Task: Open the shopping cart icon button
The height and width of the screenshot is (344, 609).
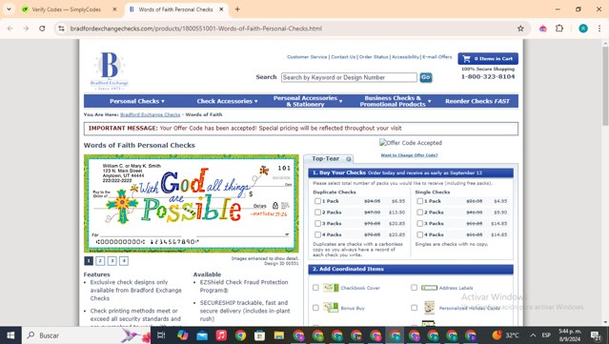Action: pos(488,59)
